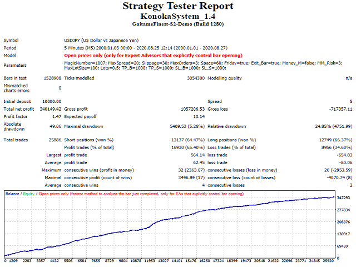Click symbol value 'USDJPY (US Dollar vs Japanese Yen)'

101,41
